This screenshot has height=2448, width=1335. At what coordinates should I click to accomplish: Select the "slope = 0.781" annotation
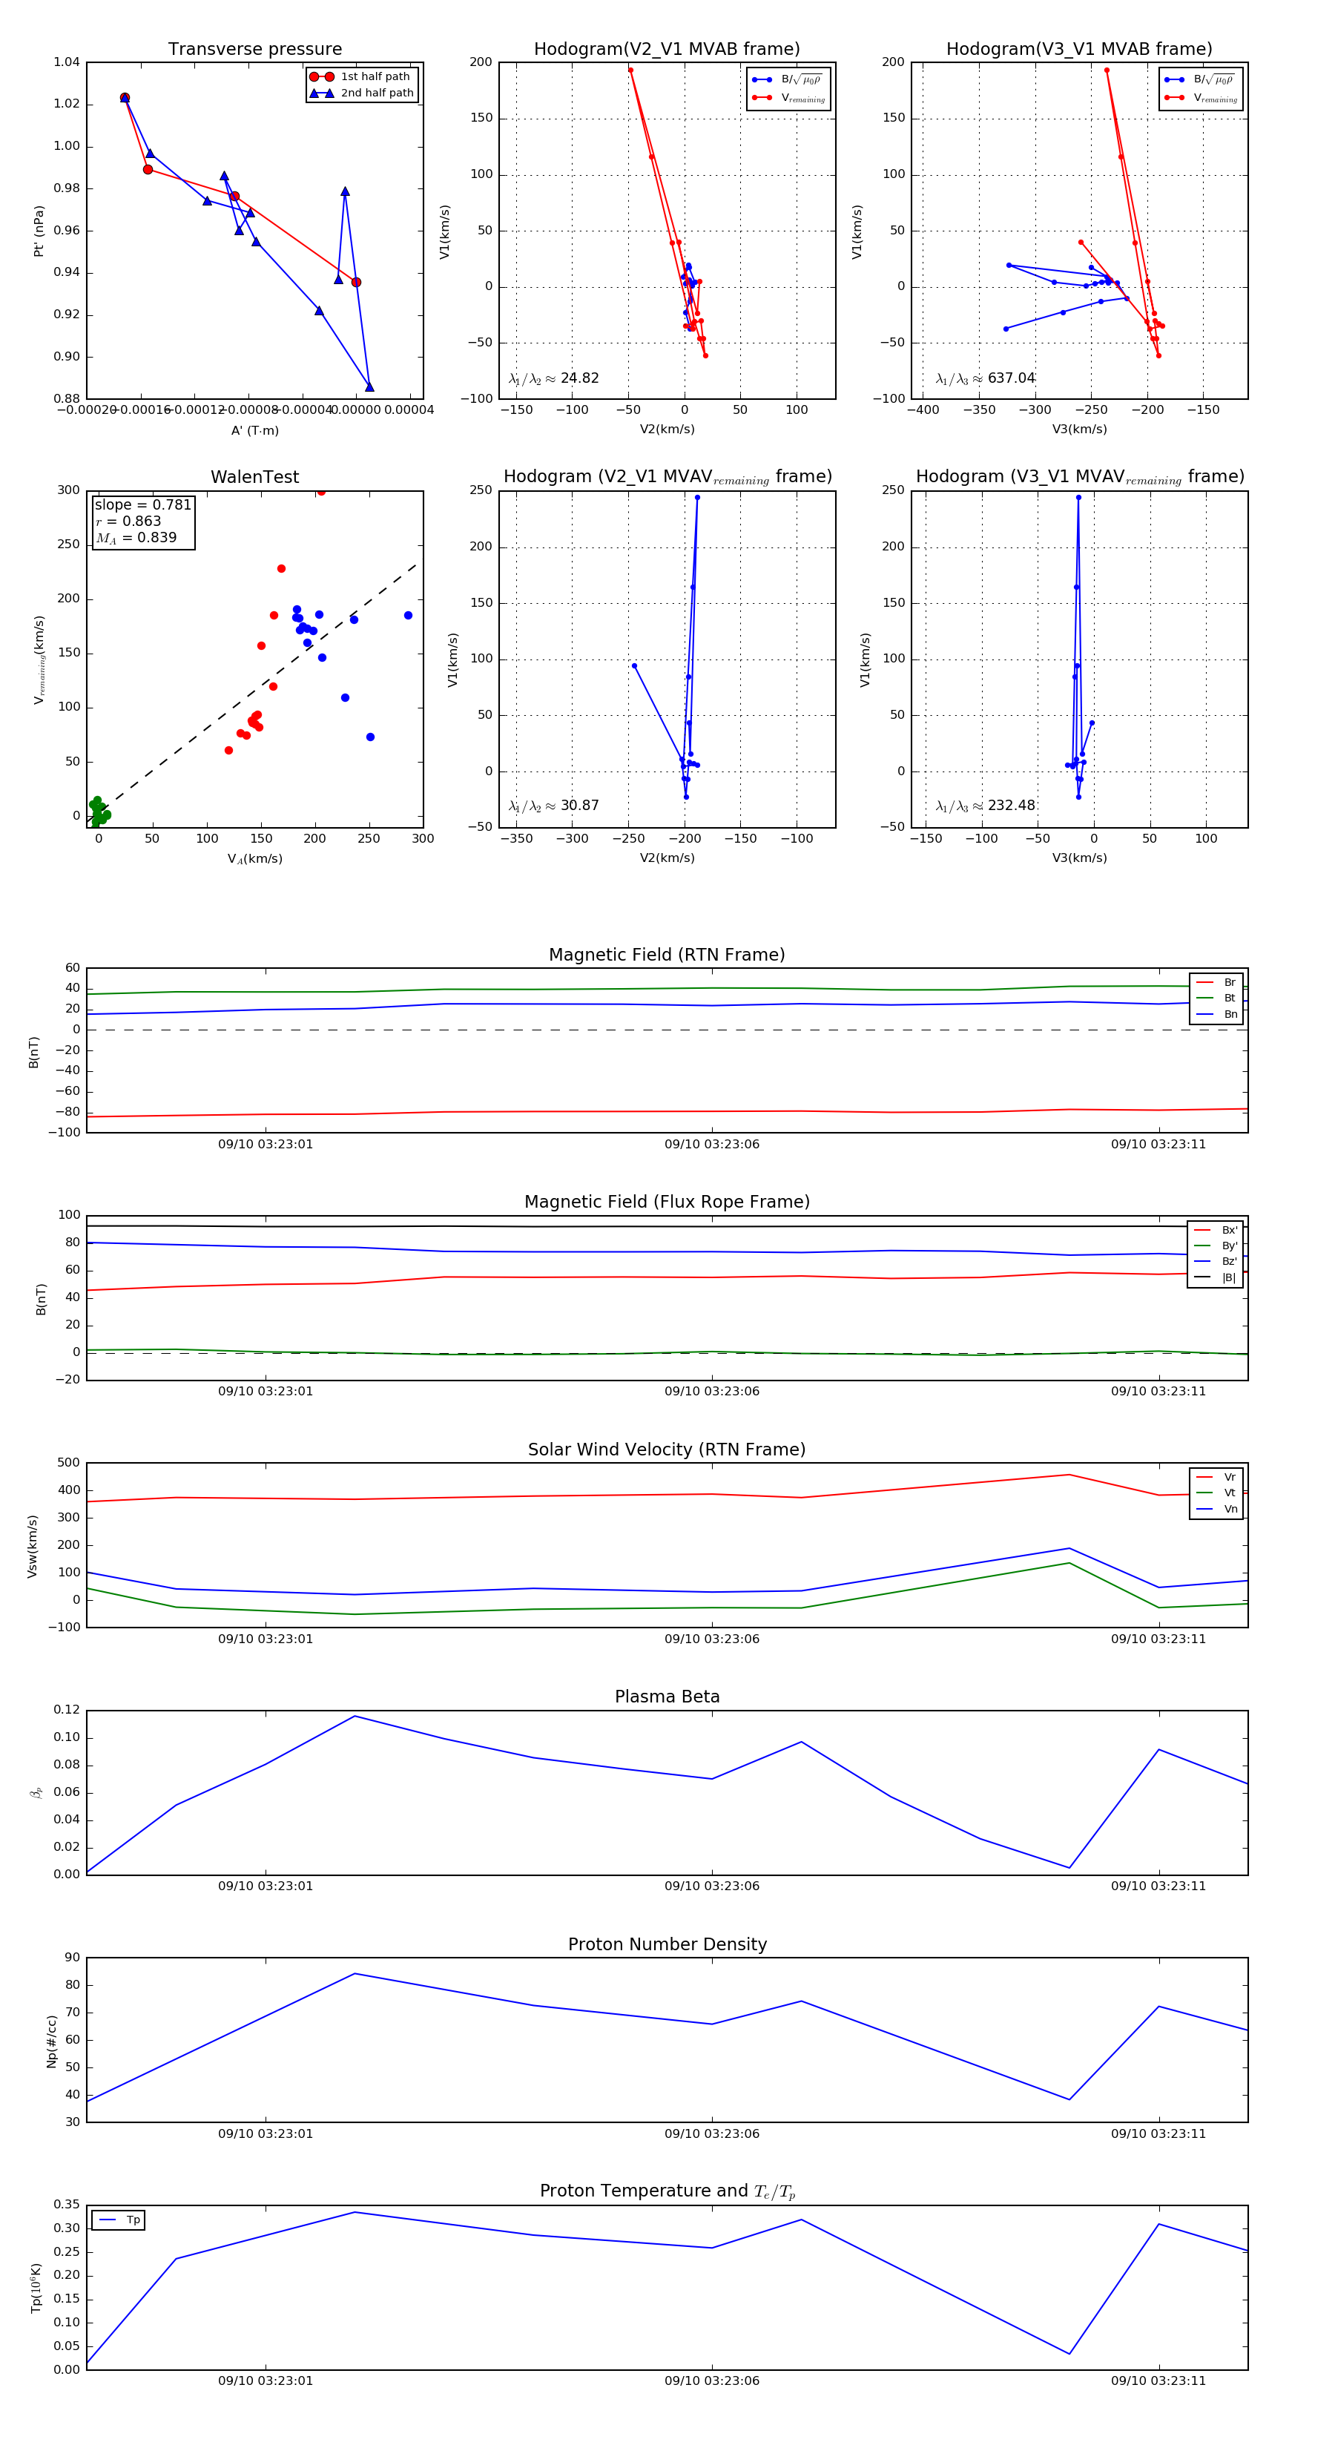[142, 504]
